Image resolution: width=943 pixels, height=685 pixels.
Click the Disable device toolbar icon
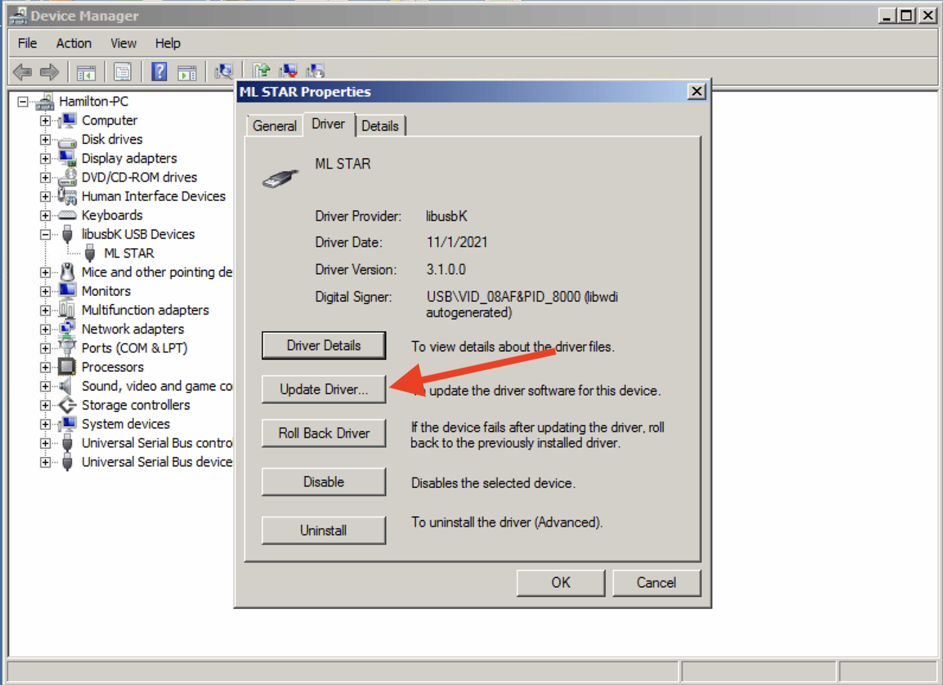315,70
